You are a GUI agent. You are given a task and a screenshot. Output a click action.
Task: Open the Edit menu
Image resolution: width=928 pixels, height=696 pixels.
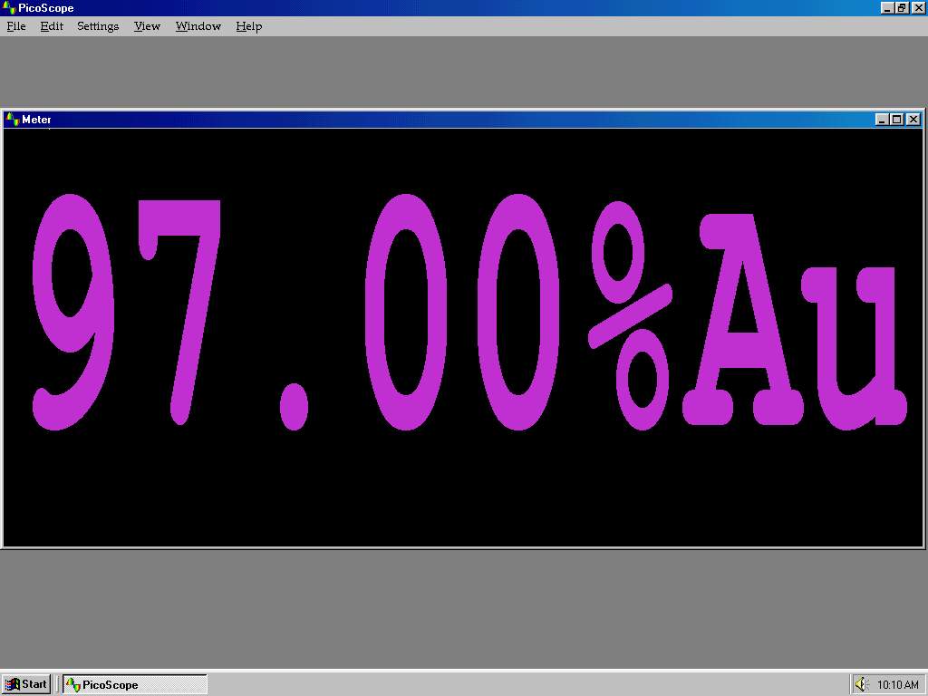(x=52, y=26)
